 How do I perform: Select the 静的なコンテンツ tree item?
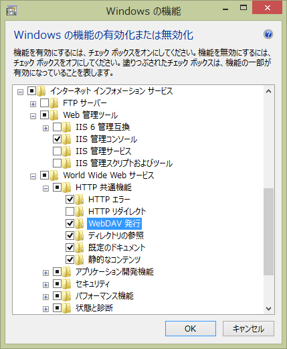(x=114, y=260)
